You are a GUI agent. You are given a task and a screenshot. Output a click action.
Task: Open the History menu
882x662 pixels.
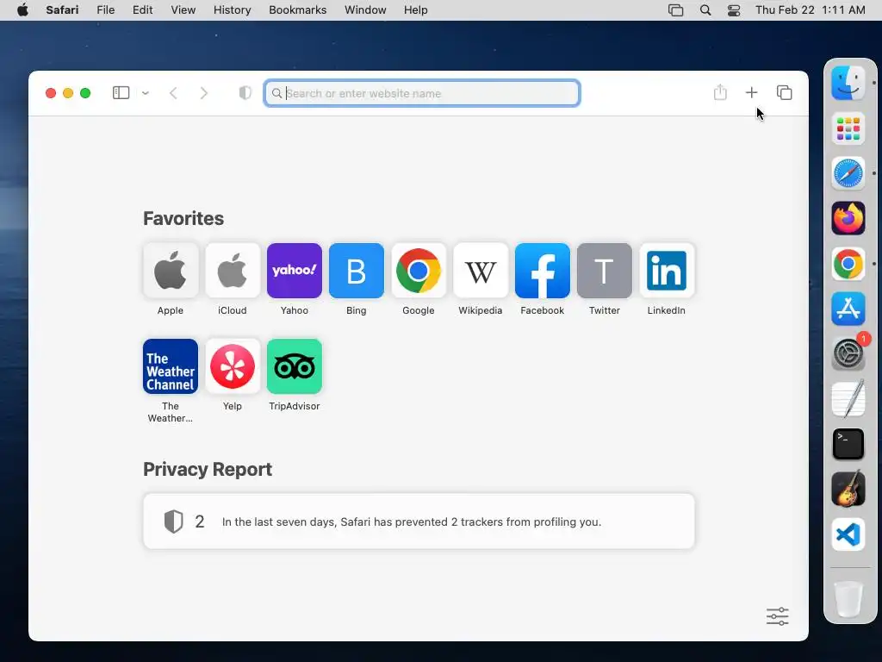233,10
